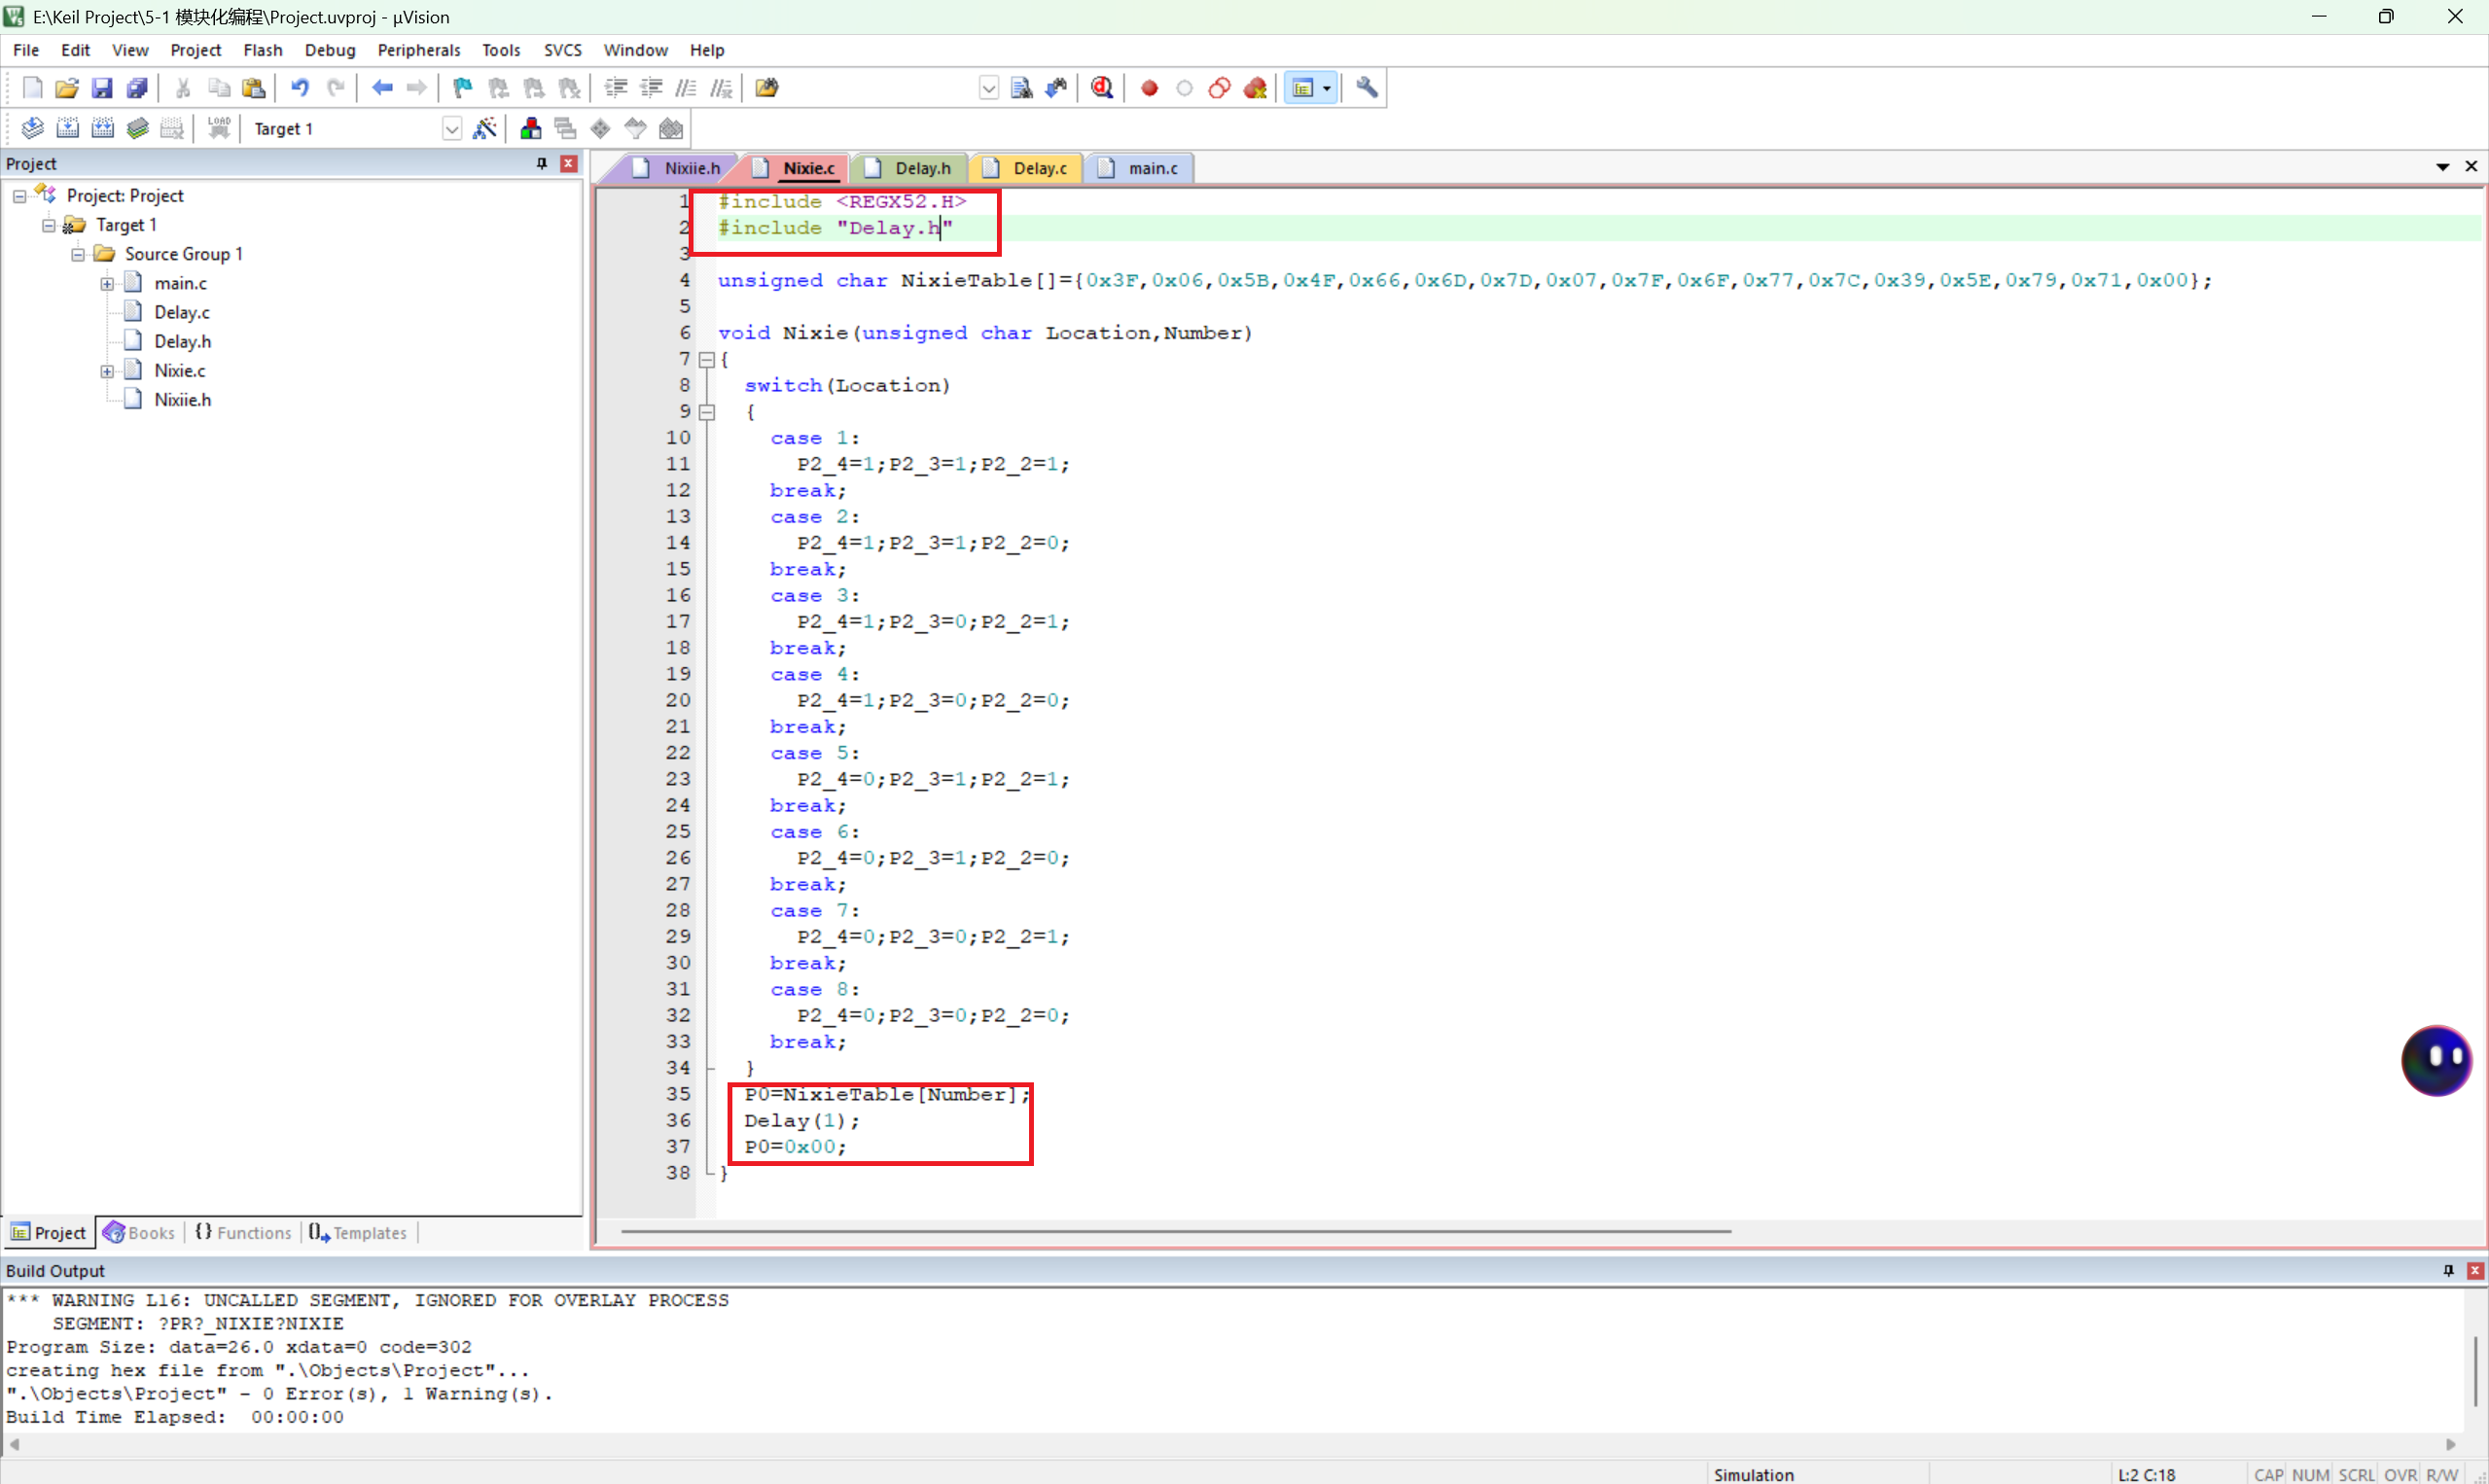Open Manage Project Items icon
The height and width of the screenshot is (1484, 2489).
530,128
